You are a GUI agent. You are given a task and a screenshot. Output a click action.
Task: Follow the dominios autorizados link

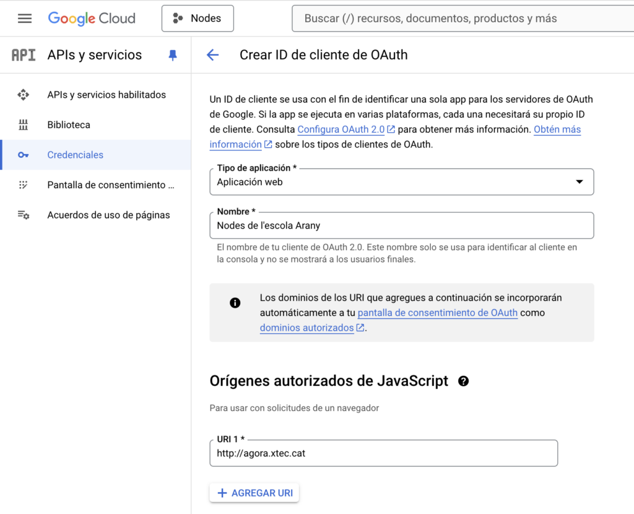(307, 328)
